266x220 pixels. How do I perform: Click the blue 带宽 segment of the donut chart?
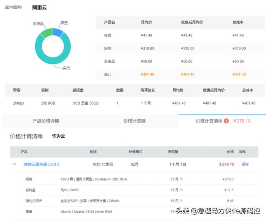pyautogui.click(x=58, y=32)
